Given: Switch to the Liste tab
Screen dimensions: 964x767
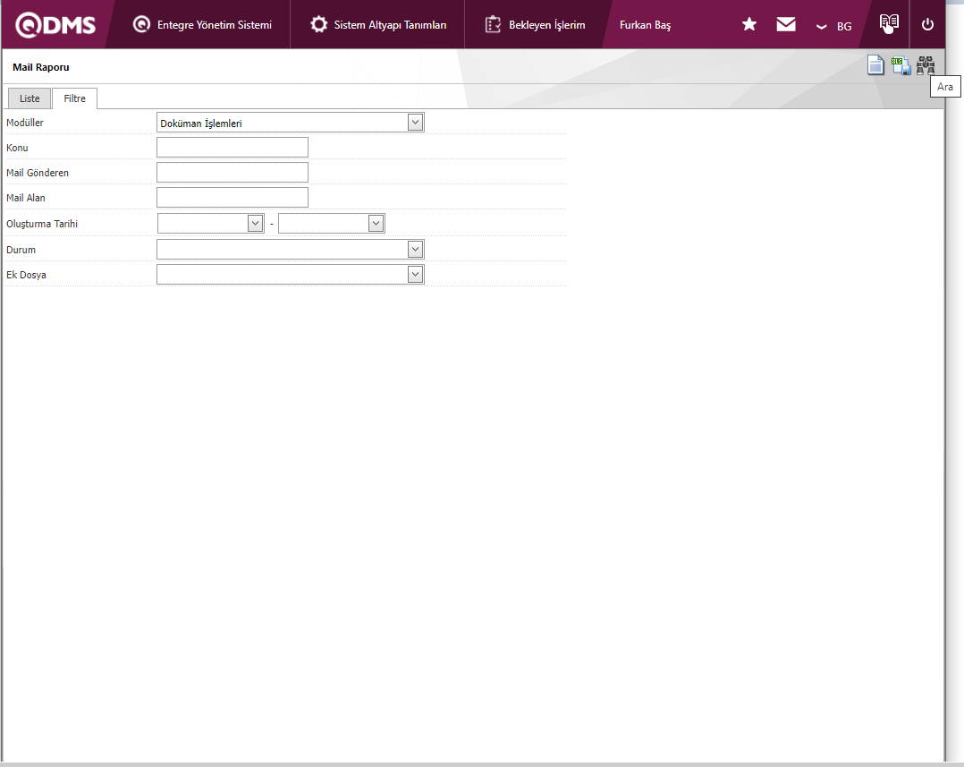Looking at the screenshot, I should [x=30, y=98].
